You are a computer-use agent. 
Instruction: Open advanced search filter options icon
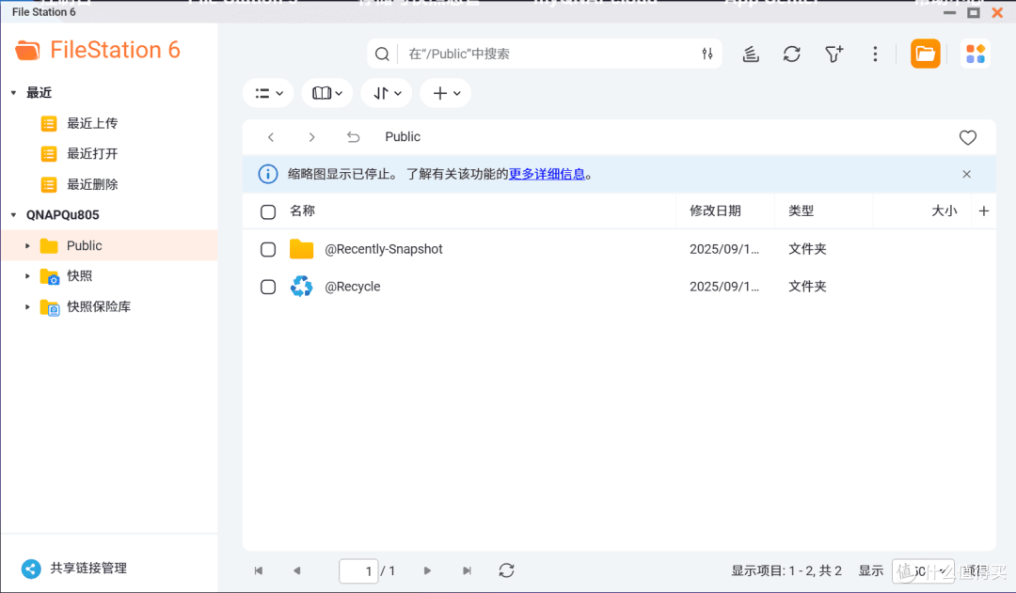(x=706, y=54)
